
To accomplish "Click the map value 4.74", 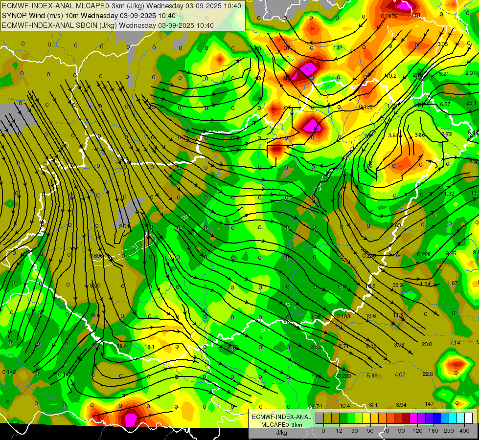I will 317,406.
